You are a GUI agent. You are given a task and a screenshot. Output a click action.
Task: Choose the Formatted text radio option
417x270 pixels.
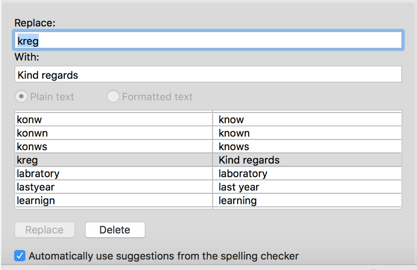pyautogui.click(x=113, y=97)
